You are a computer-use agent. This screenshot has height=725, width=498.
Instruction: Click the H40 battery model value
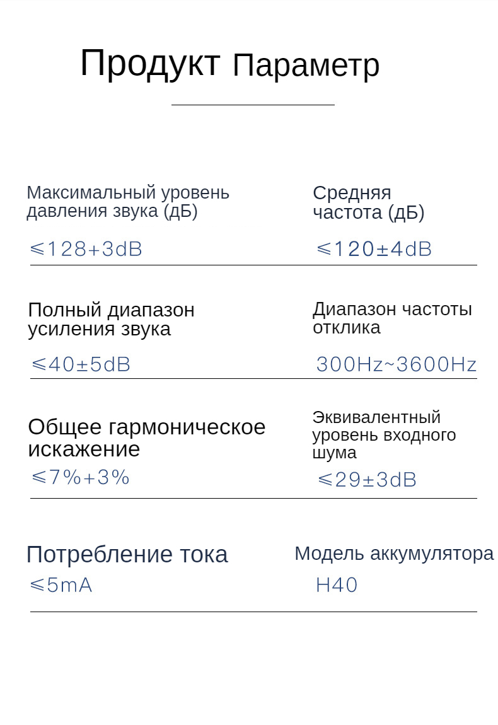tap(337, 585)
